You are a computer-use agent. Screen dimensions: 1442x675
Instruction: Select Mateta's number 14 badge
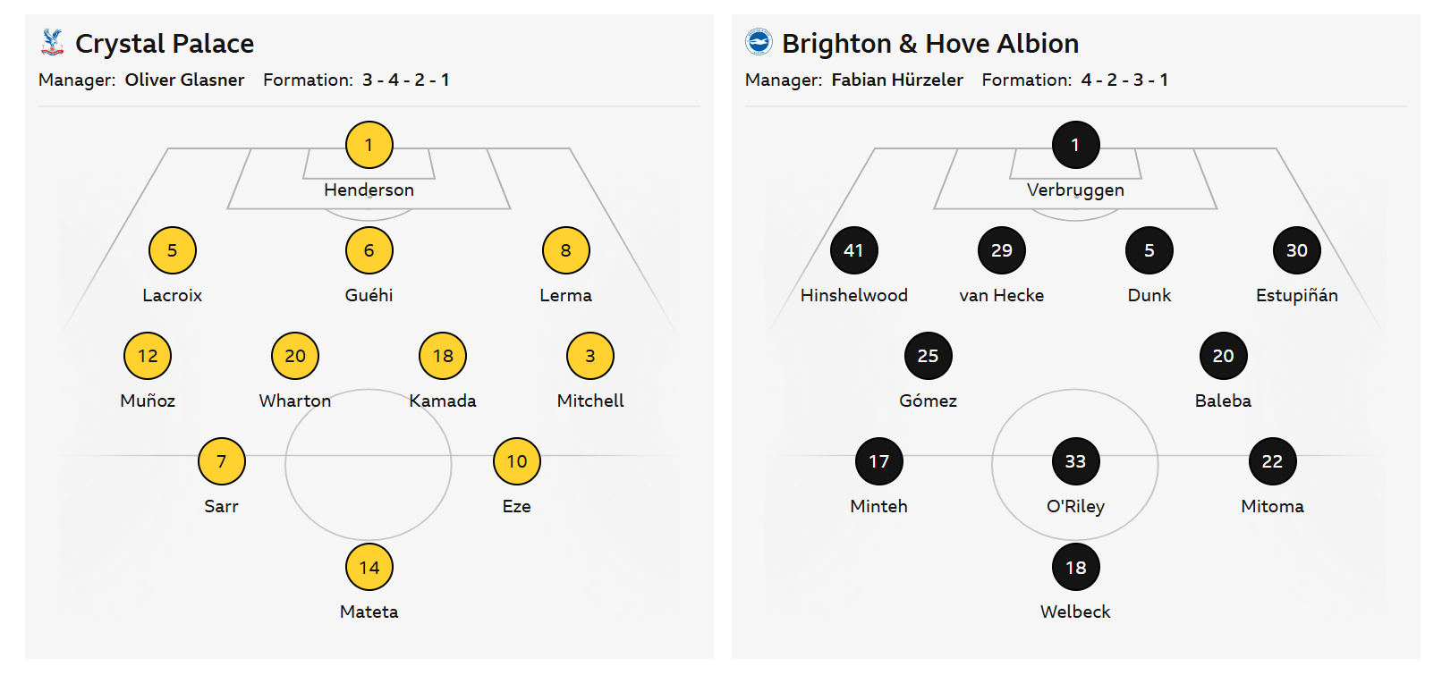(369, 567)
